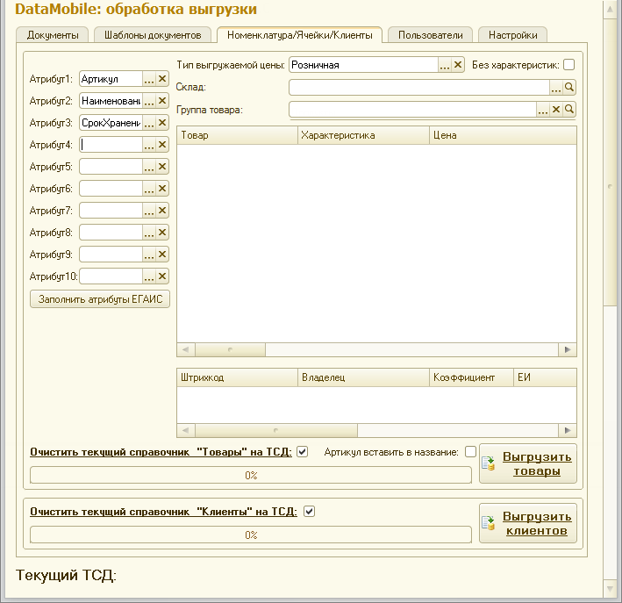This screenshot has height=603, width=622.
Task: Uncheck Очистить текущий справочник Клиенты на ТСД
Action: pyautogui.click(x=309, y=512)
